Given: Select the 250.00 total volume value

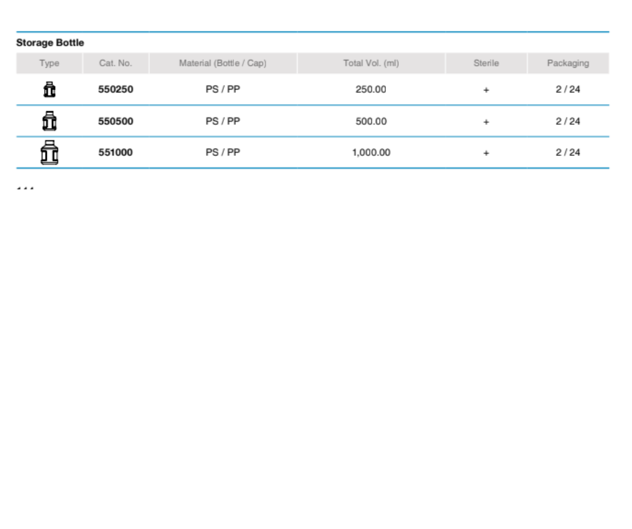Looking at the screenshot, I should coord(370,89).
